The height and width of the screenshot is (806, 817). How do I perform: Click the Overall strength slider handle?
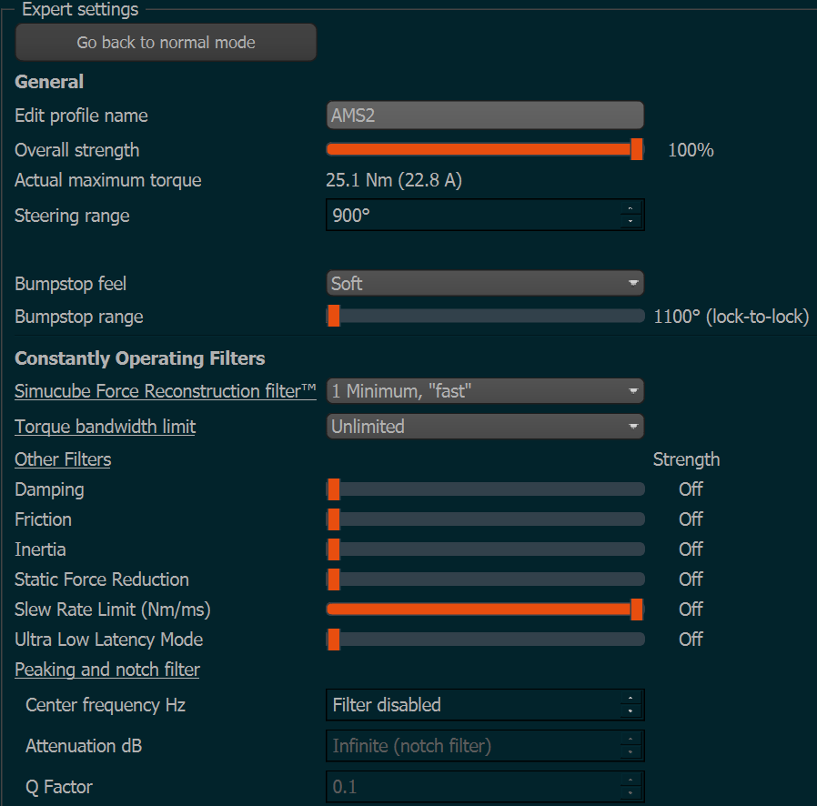(637, 150)
